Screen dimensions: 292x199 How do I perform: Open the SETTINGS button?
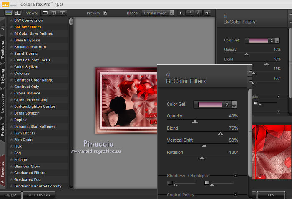pos(38,195)
